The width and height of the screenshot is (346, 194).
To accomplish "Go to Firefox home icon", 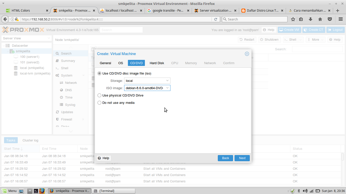I will 320,19.
